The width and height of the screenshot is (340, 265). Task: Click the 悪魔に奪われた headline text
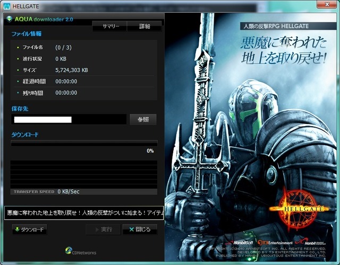point(283,43)
